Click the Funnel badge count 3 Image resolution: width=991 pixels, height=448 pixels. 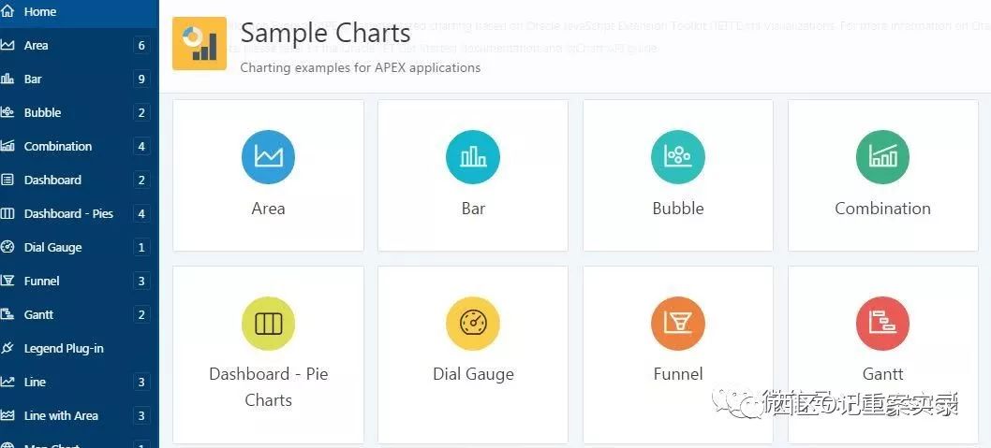pos(141,281)
